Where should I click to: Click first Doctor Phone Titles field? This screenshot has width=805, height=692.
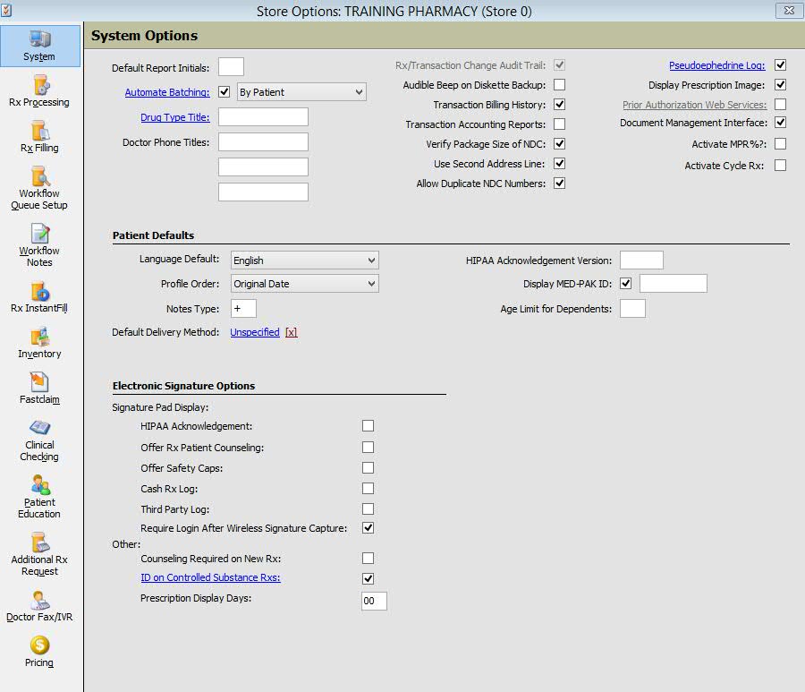[263, 141]
